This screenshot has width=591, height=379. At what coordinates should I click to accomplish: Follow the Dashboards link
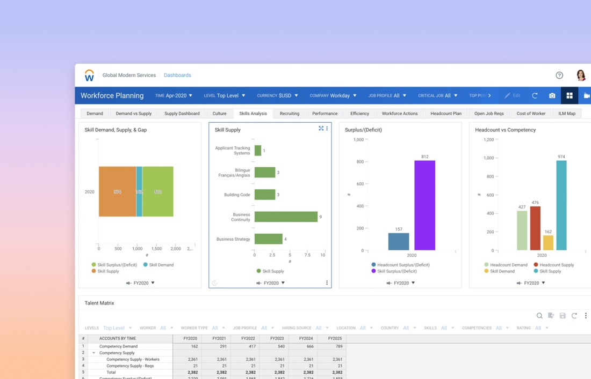177,75
